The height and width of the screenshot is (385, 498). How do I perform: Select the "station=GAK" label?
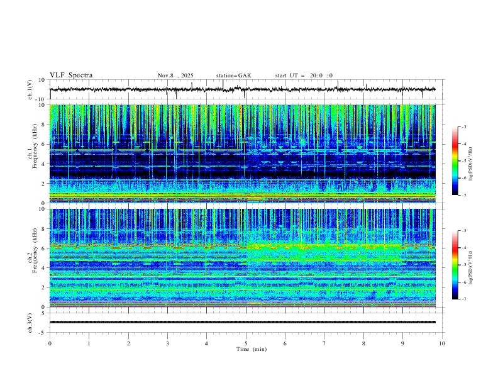[x=233, y=75]
